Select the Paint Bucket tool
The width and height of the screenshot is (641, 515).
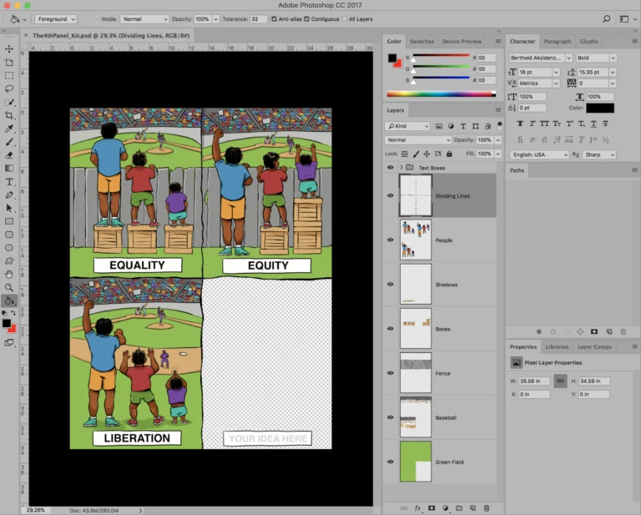click(x=9, y=301)
